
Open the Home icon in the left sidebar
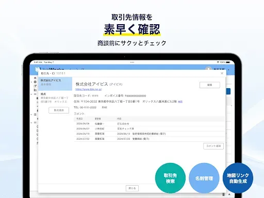[35, 78]
